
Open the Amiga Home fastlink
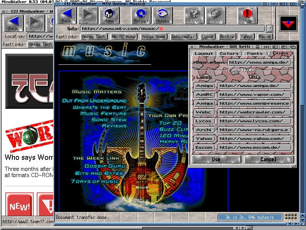154,37
